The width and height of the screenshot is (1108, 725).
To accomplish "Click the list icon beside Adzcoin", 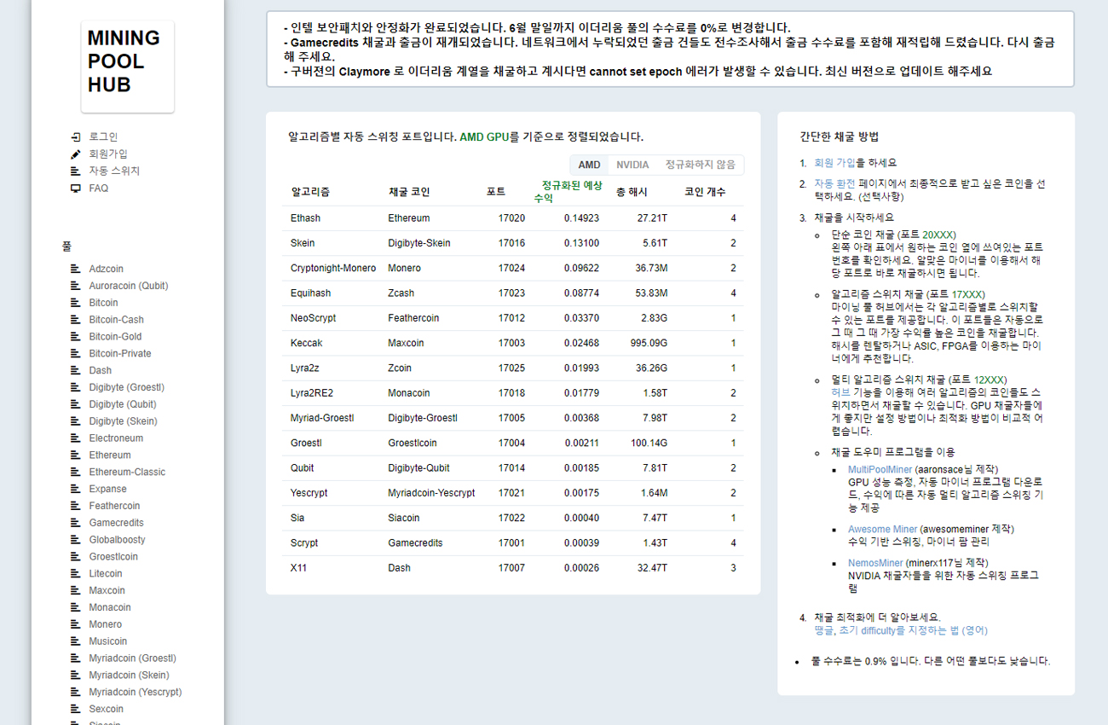I will click(75, 269).
